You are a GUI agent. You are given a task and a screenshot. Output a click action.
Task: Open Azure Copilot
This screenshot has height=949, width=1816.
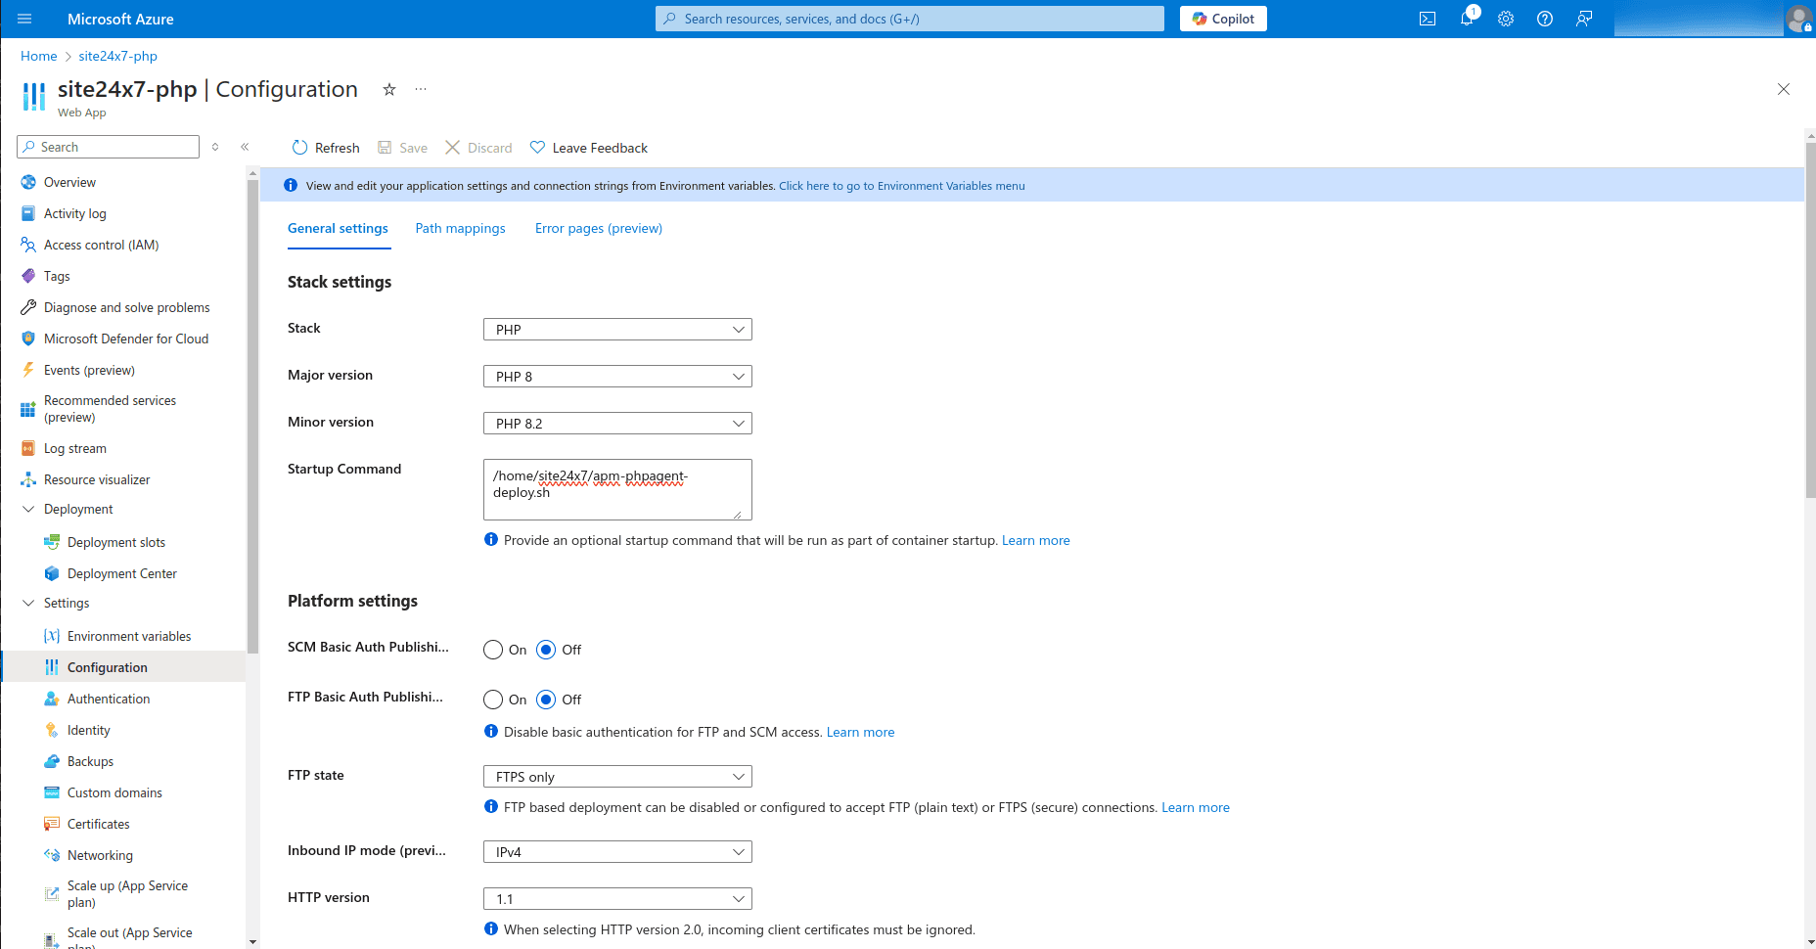click(x=1222, y=19)
